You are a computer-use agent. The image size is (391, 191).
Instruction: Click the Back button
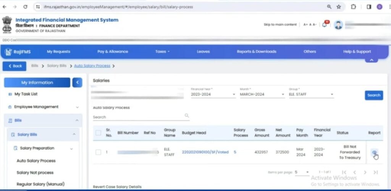tap(15, 66)
